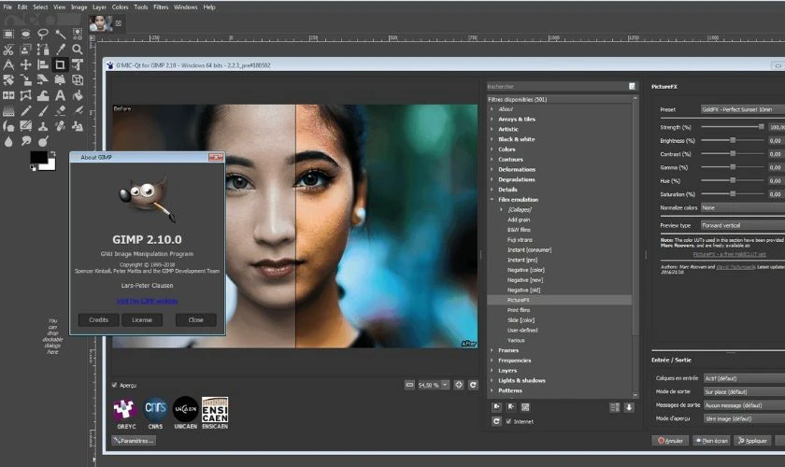Viewport: 785px width, 467px height.
Task: Toggle the Internet checkbox
Action: click(x=508, y=421)
